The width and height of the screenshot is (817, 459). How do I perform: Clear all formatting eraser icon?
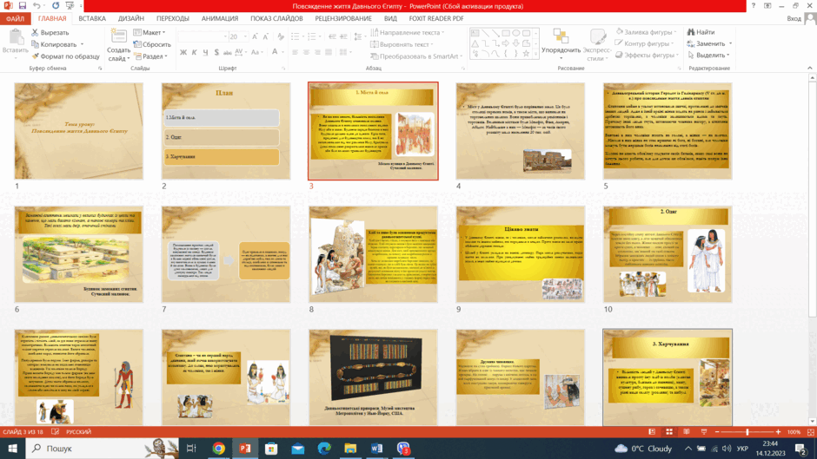(281, 36)
